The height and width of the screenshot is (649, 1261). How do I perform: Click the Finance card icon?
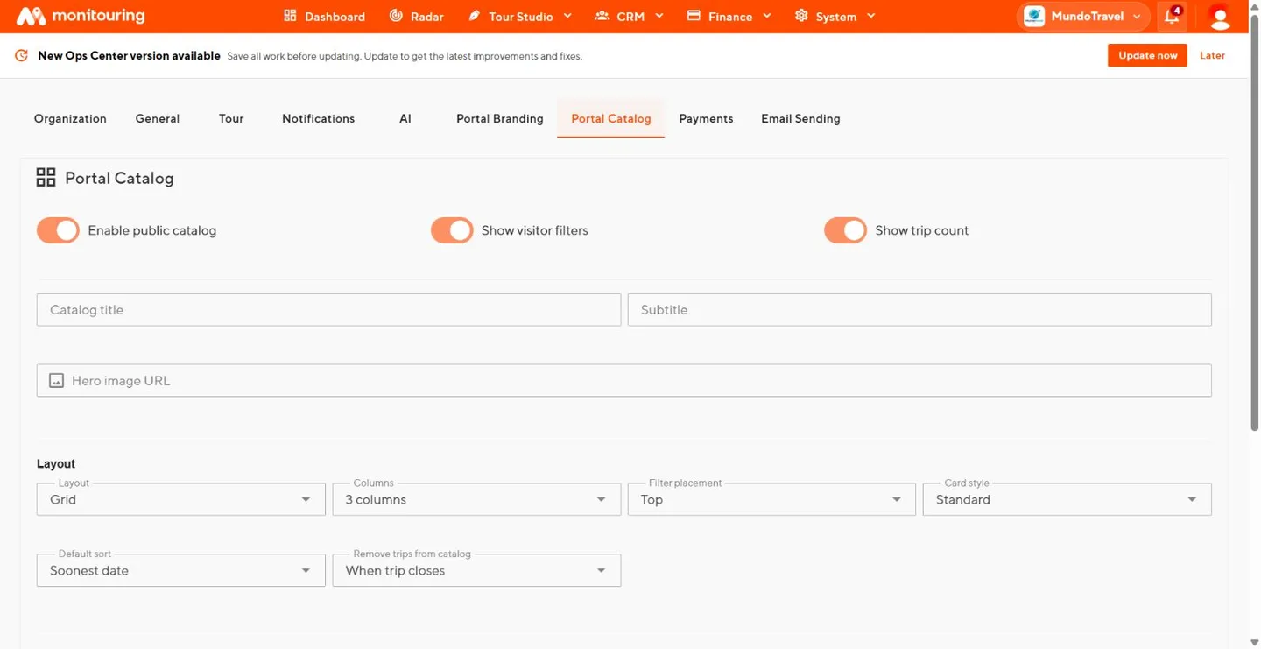tap(694, 16)
